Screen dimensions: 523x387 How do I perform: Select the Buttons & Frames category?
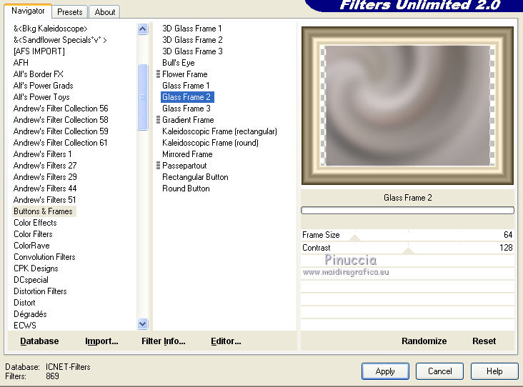[x=44, y=211]
